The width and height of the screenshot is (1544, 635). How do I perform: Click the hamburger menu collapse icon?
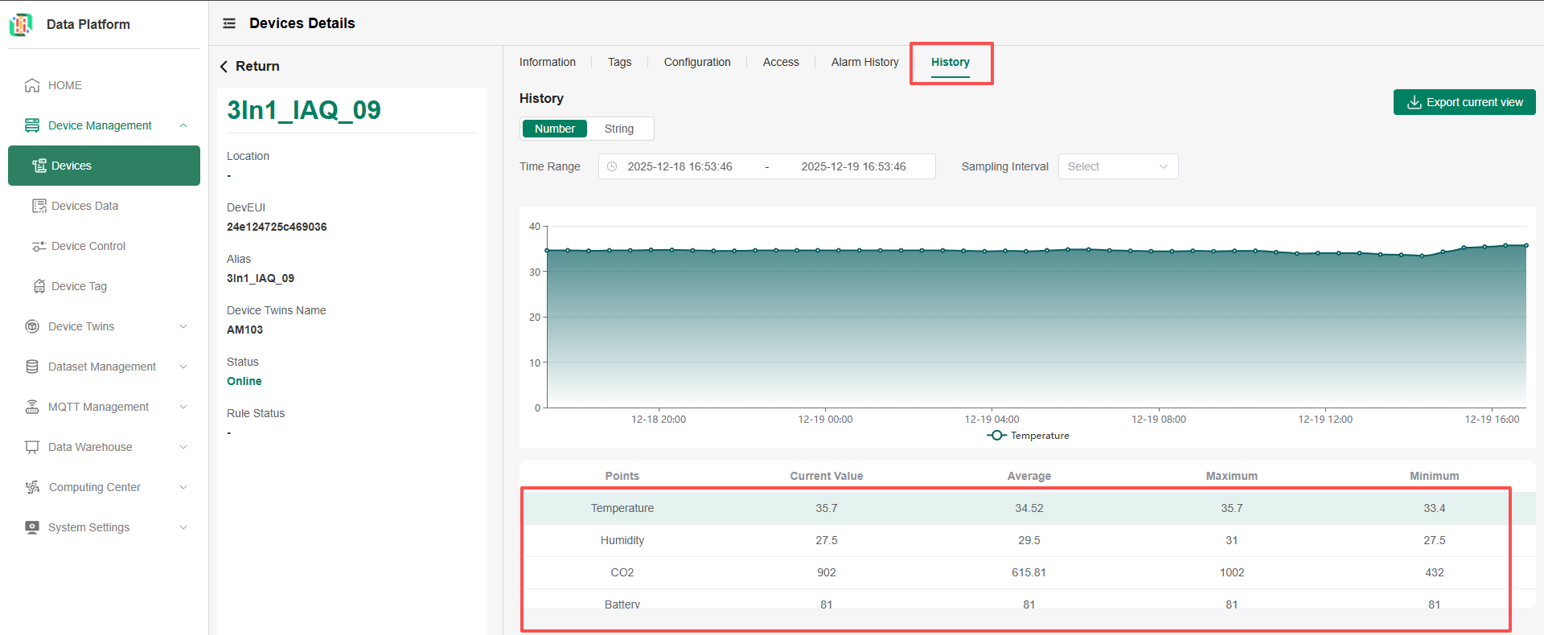229,23
